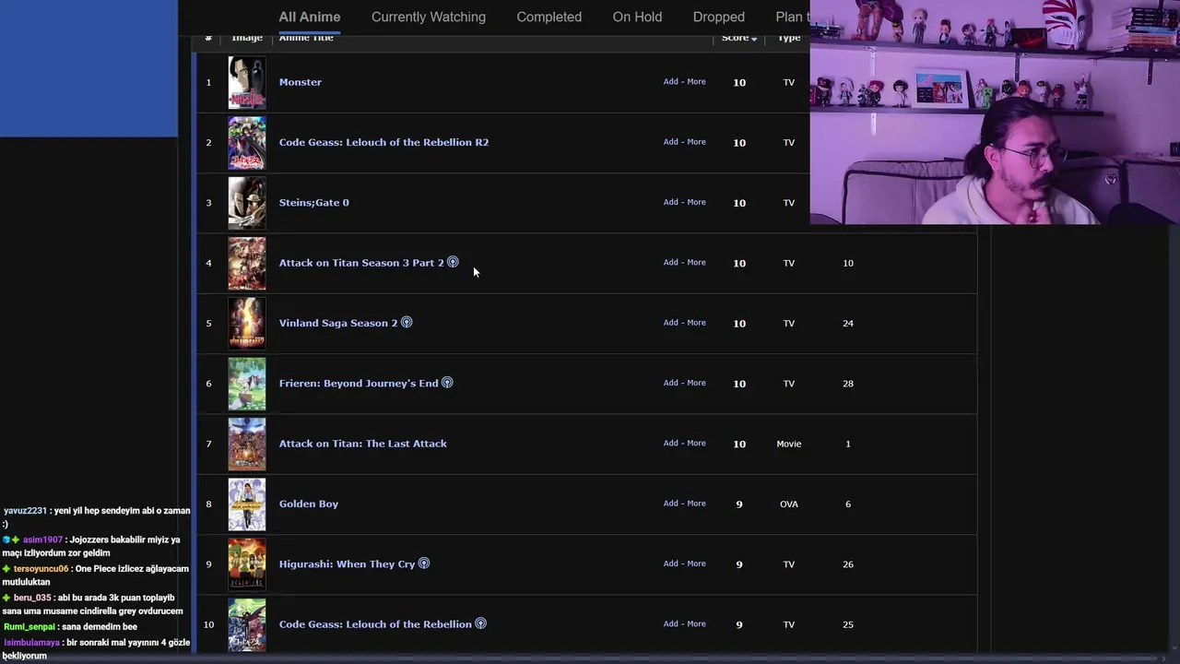Click the OVA type in the Golden Boy row
This screenshot has height=664, width=1180.
[x=789, y=504]
